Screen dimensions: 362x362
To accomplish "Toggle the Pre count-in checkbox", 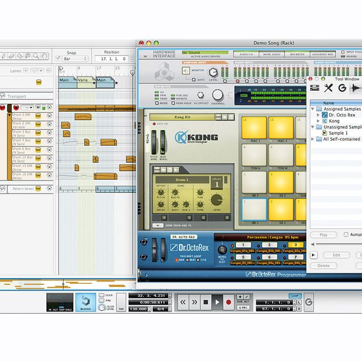I will 102,300.
